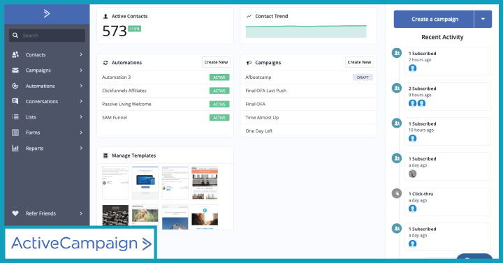This screenshot has height=263, width=503.
Task: Click the Reports bar chart icon
Action: (x=15, y=148)
